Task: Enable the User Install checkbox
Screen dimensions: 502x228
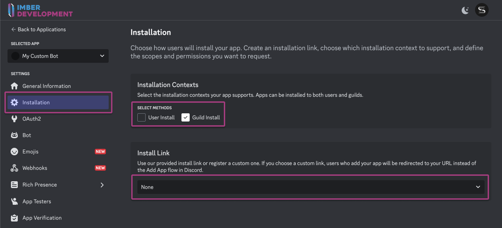Action: click(141, 117)
